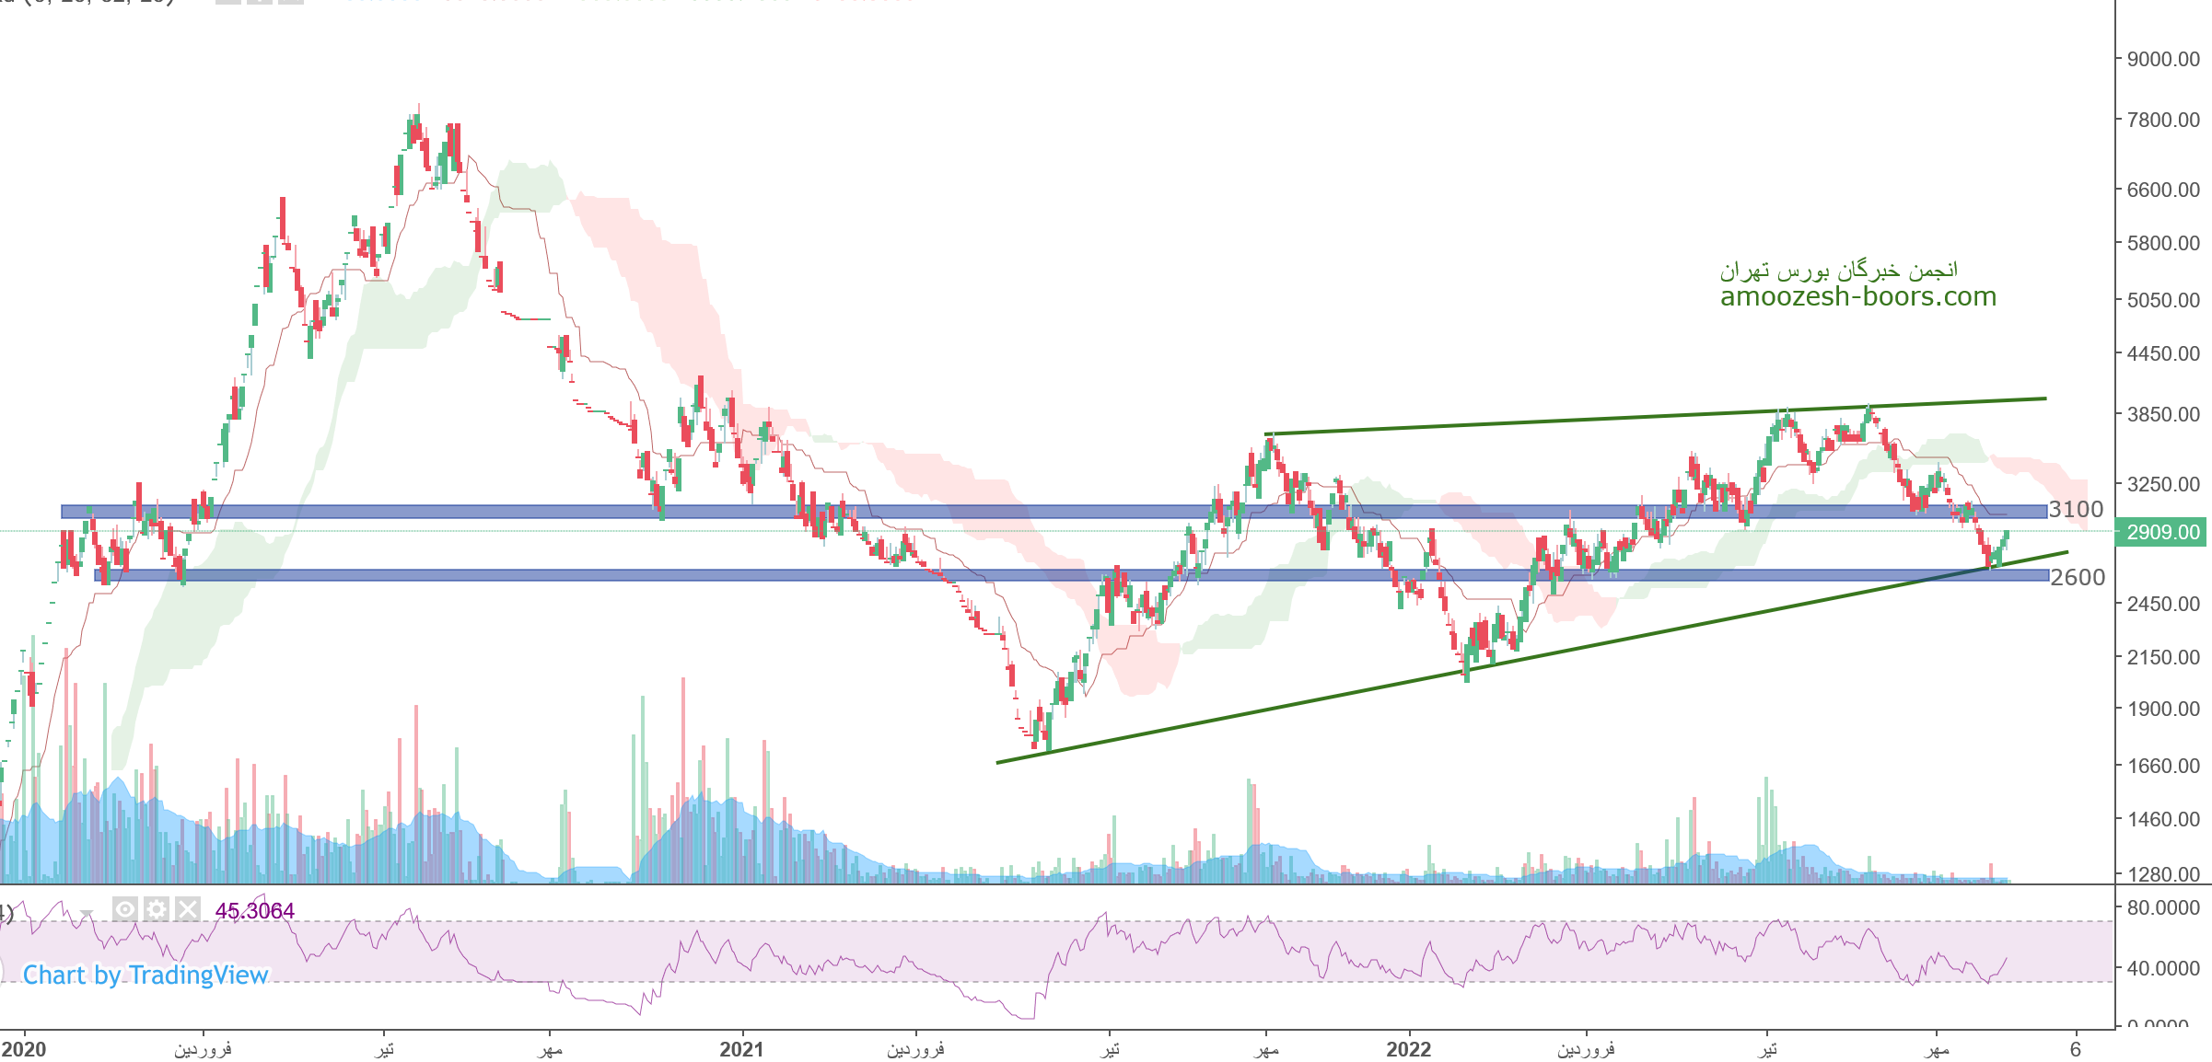Click the RSI value 45.3064
Screen dimensions: 2212x1062
point(254,911)
